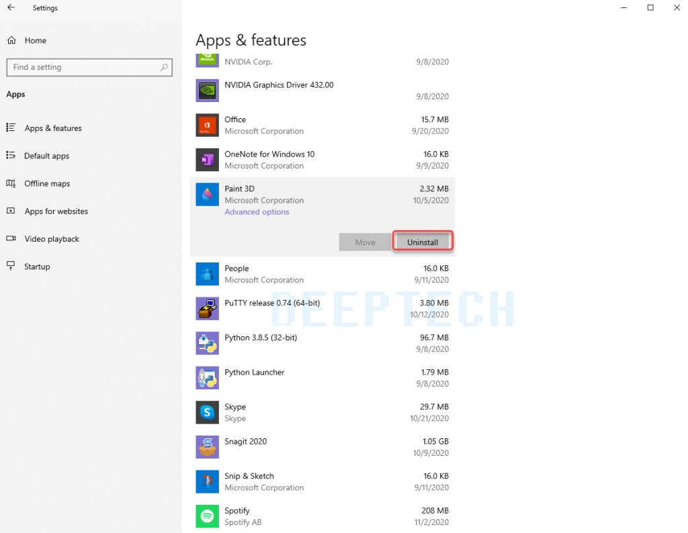Select the People app name

click(x=236, y=269)
